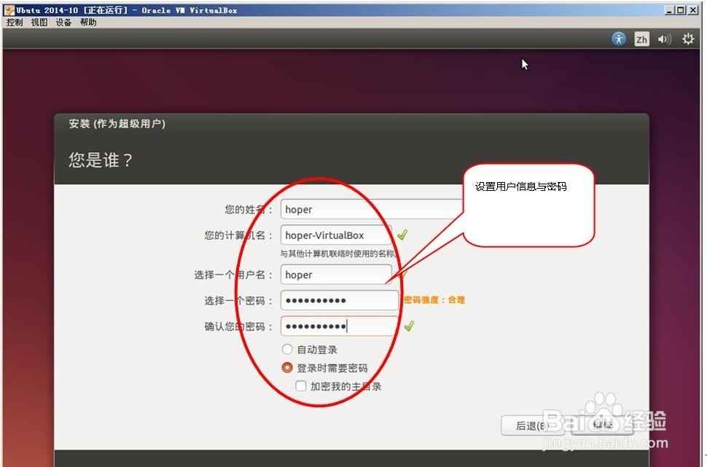The image size is (707, 467).
Task: Click the green checkmark beside computer name
Action: click(x=402, y=235)
